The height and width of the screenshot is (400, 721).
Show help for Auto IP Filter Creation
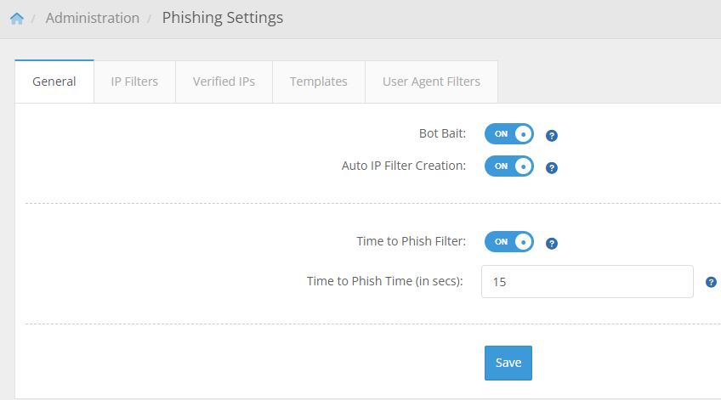point(551,167)
